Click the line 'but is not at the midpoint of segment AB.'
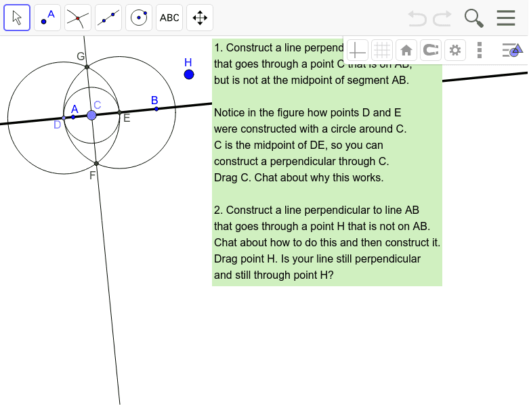This screenshot has width=529, height=406. point(312,81)
